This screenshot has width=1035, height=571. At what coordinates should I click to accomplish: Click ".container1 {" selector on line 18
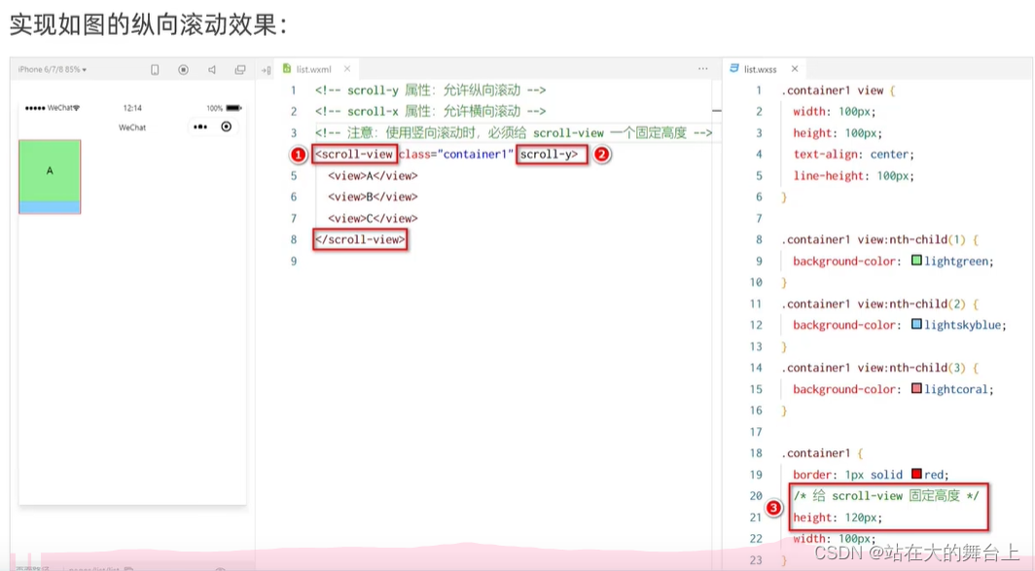coord(823,453)
